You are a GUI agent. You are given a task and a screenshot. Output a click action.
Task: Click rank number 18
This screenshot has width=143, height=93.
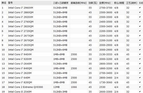[3, 87]
